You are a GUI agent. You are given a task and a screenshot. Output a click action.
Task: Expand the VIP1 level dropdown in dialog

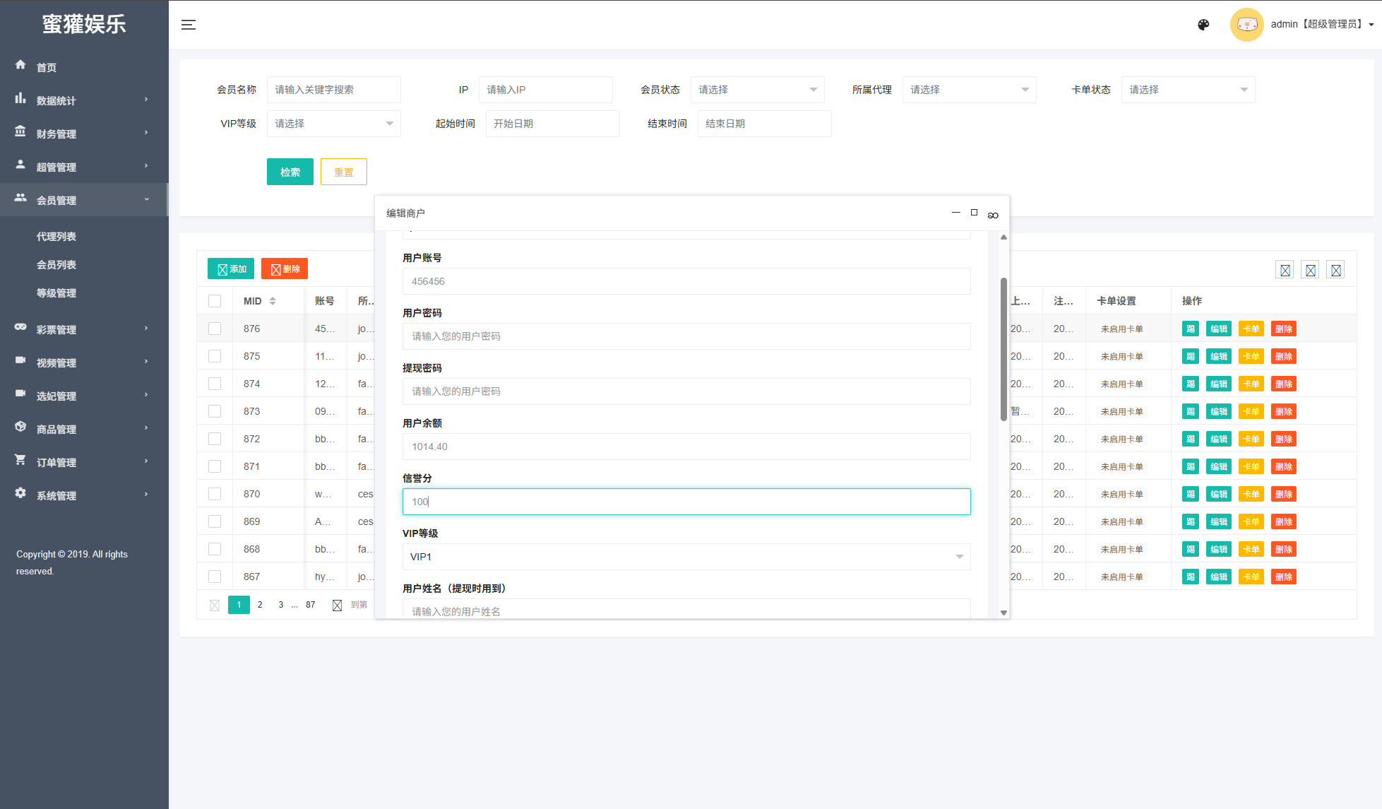(x=686, y=557)
